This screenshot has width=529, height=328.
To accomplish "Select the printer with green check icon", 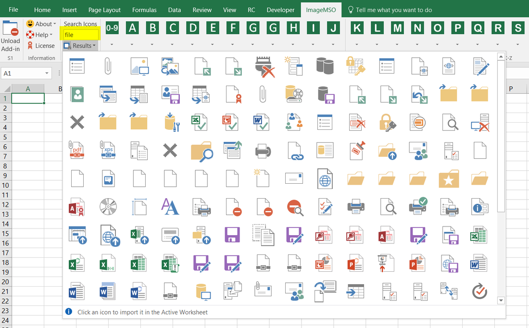I will tap(417, 207).
